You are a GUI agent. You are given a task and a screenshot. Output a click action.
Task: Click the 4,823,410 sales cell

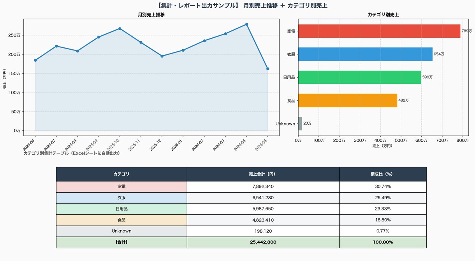pyautogui.click(x=263, y=220)
